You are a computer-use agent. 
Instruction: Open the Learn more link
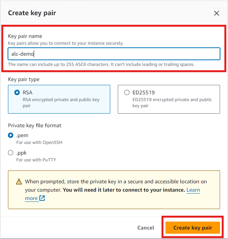click(x=193, y=190)
